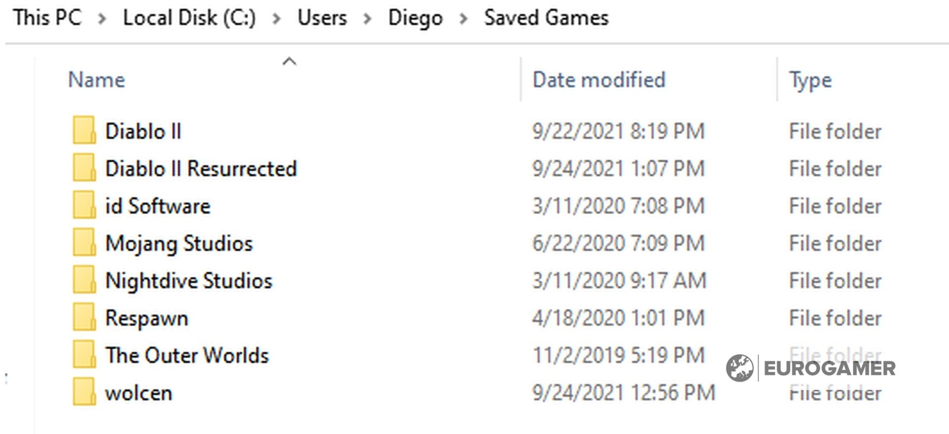Select the Respawn folder icon
Screen dimensions: 949x434
tap(84, 317)
